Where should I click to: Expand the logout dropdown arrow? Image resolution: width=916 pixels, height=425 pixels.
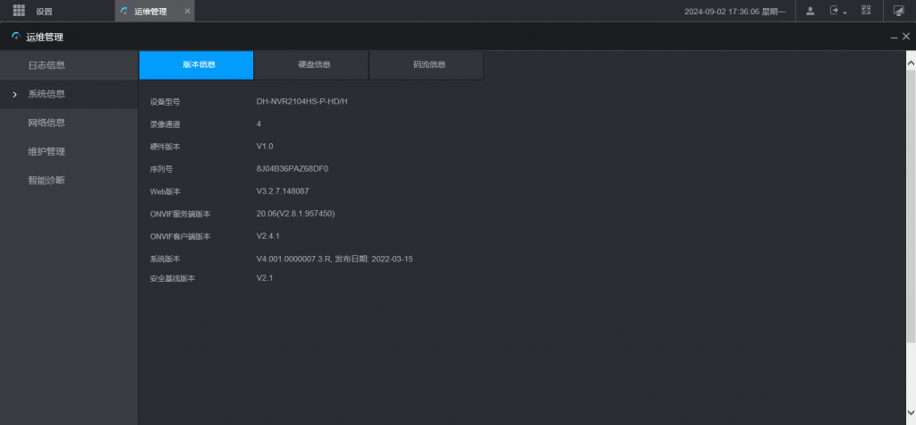(845, 13)
